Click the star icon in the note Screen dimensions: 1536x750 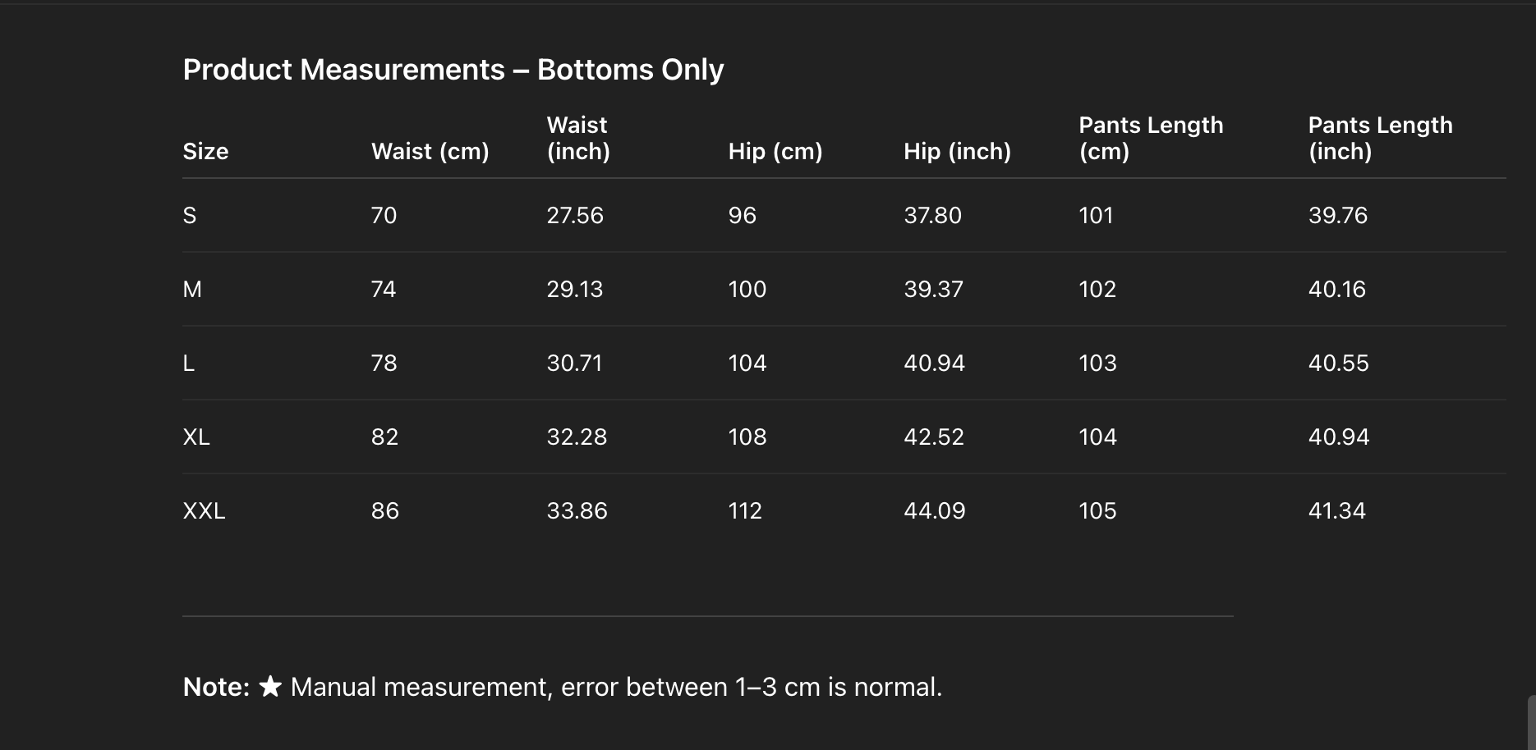[x=270, y=686]
